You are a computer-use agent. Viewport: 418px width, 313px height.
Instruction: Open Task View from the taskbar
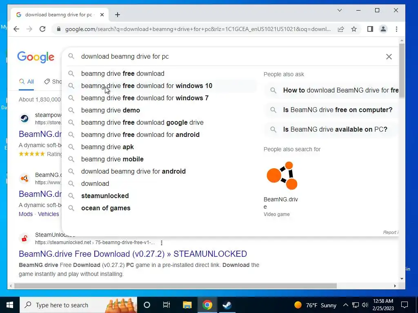pyautogui.click(x=167, y=305)
